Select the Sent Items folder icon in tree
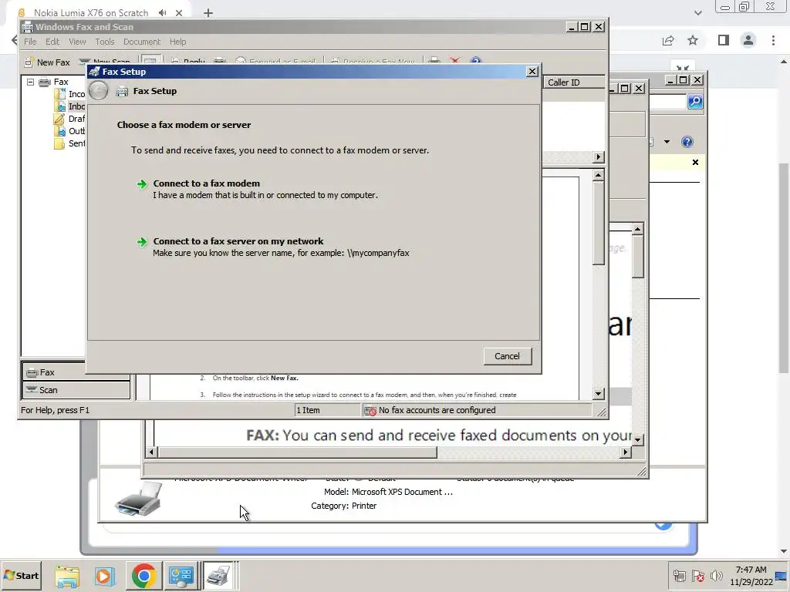 pyautogui.click(x=59, y=143)
